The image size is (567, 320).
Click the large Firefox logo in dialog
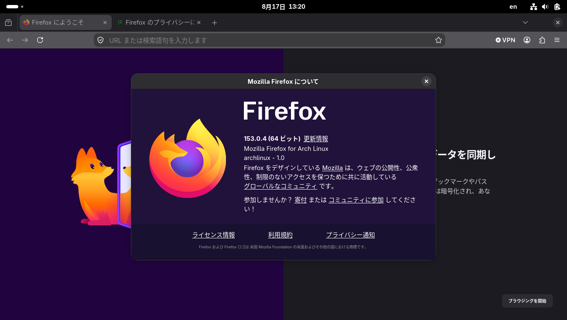click(x=188, y=158)
